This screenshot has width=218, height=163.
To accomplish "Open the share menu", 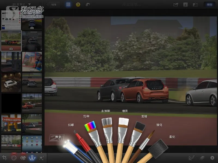I will (x=176, y=5).
